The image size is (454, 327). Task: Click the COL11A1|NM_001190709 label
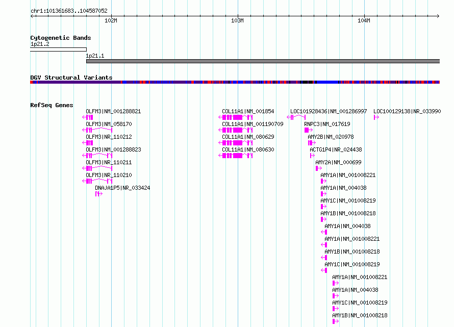click(x=253, y=124)
